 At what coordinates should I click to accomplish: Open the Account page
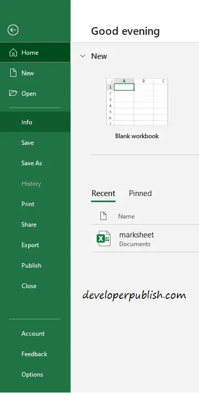pos(35,334)
